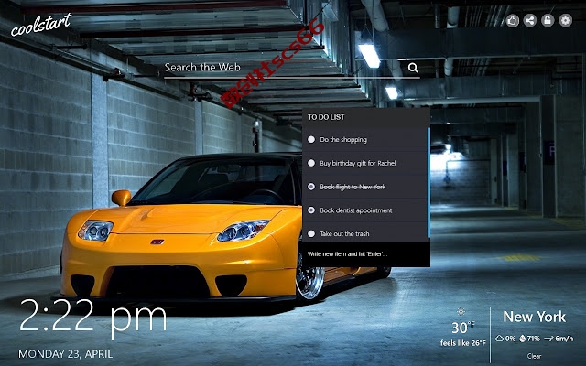586x366 pixels.
Task: Click the 'Do the shopping' text
Action: [343, 140]
